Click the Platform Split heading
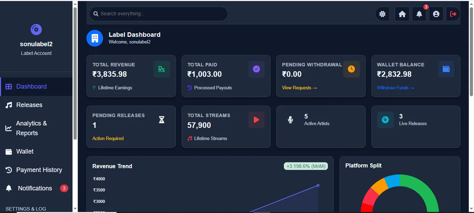This screenshot has height=213, width=474. point(363,165)
